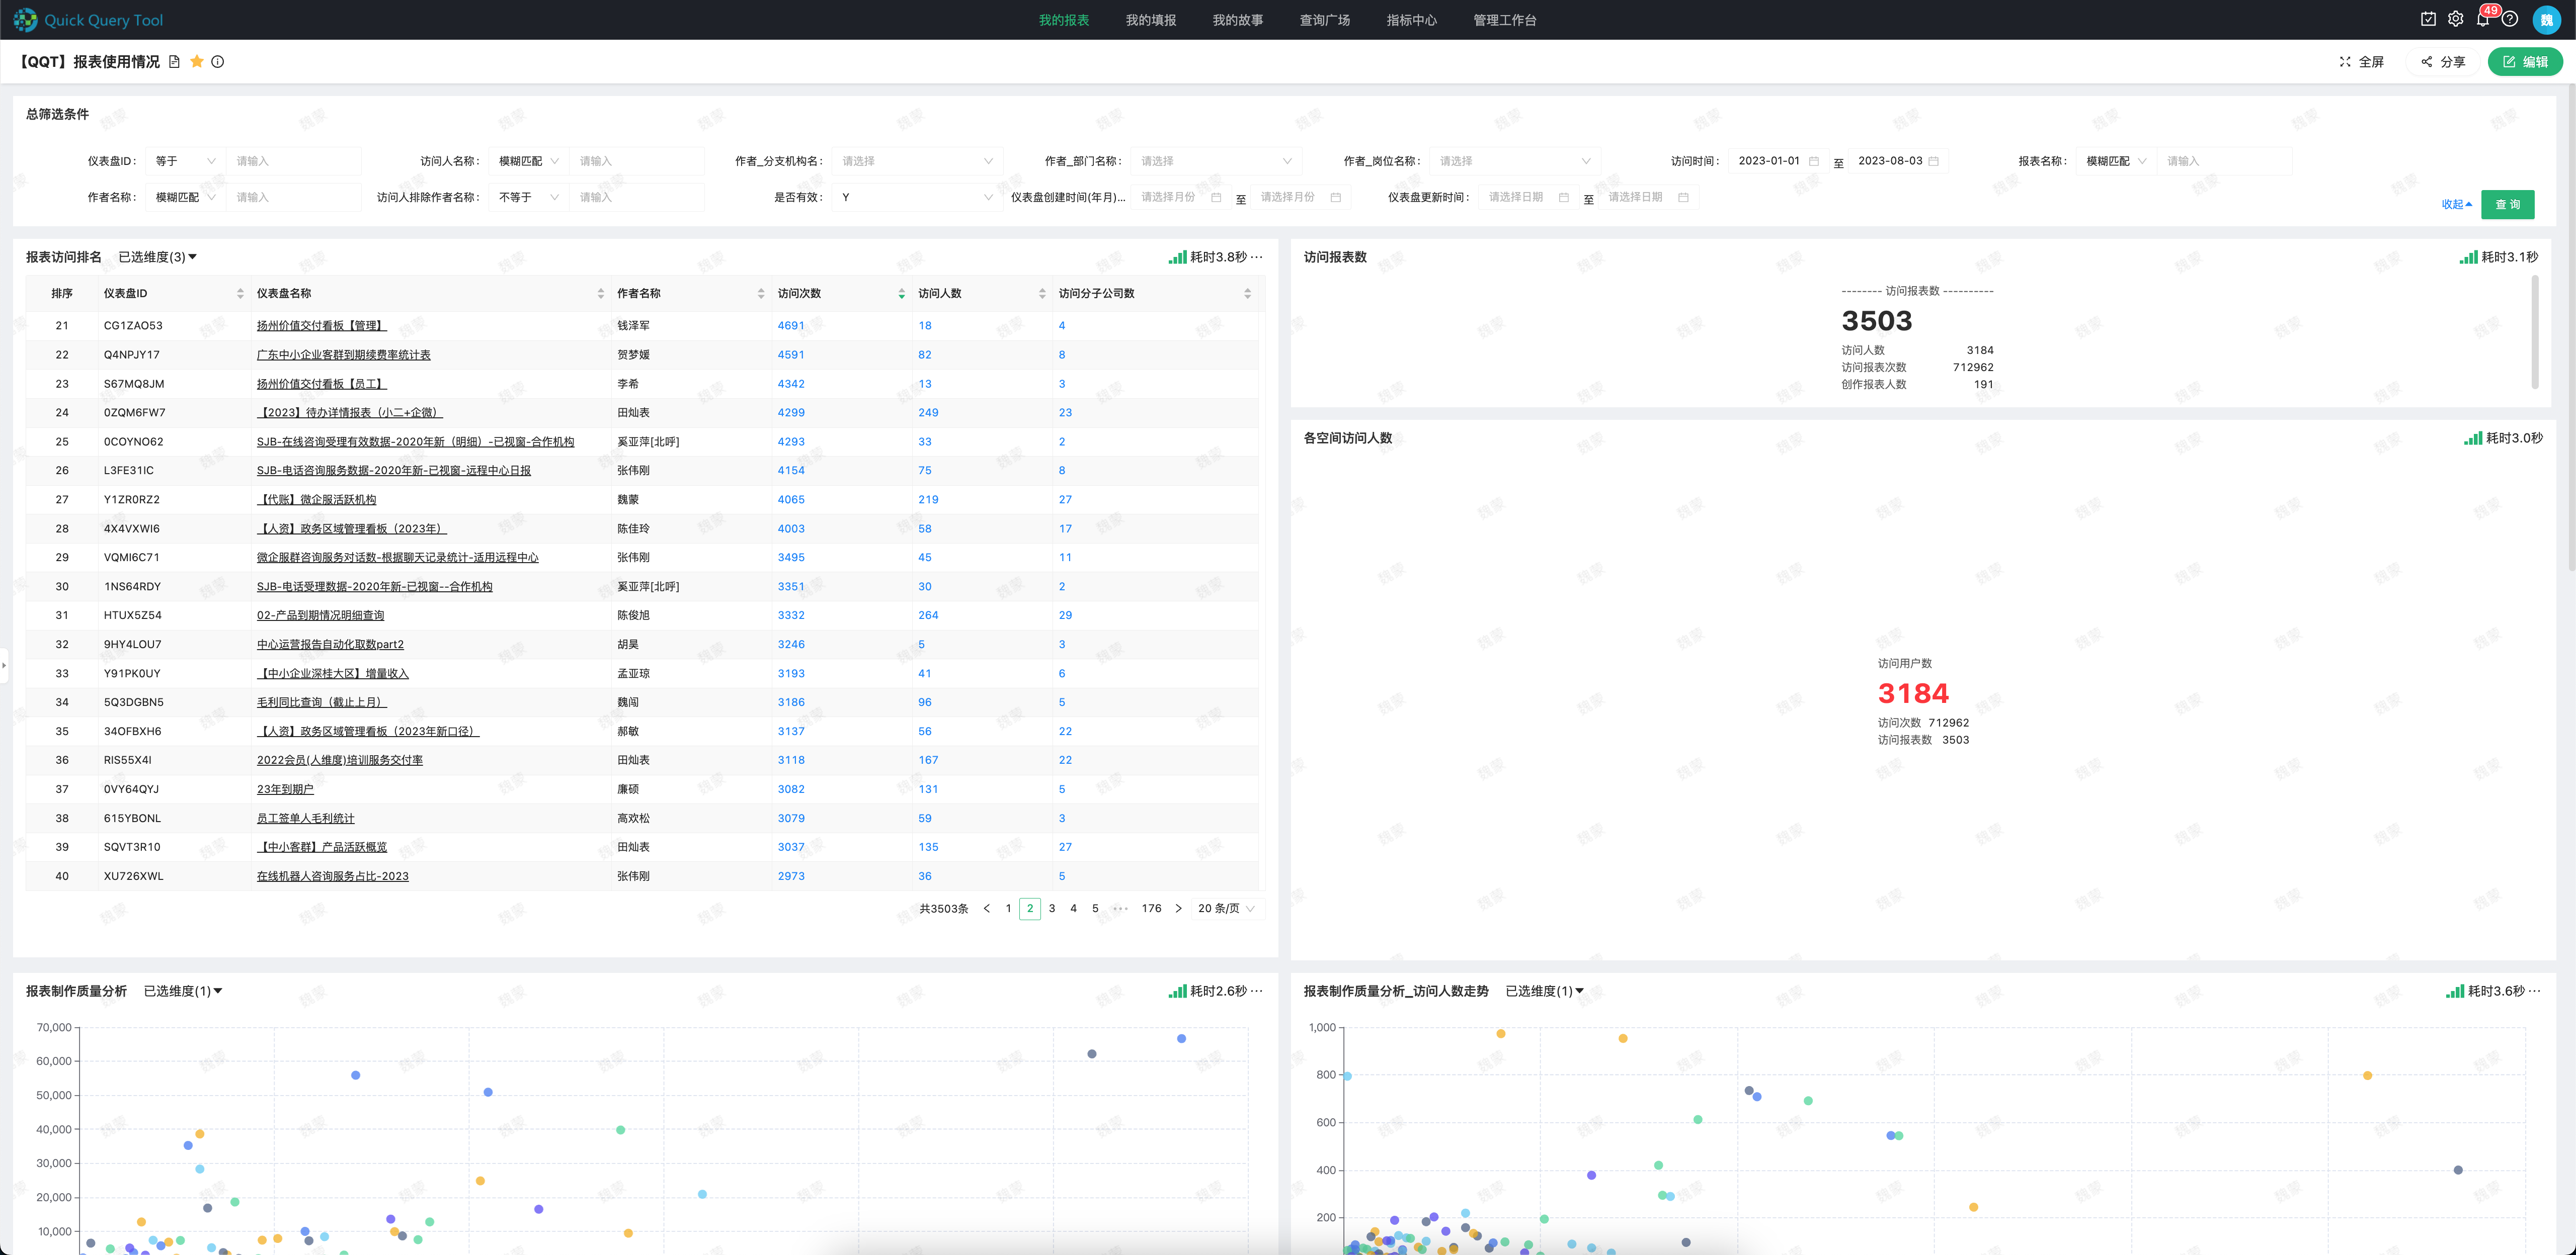Screen dimensions: 2576x1255
Task: Open 访问人名称 match type dropdown
Action: coord(529,161)
